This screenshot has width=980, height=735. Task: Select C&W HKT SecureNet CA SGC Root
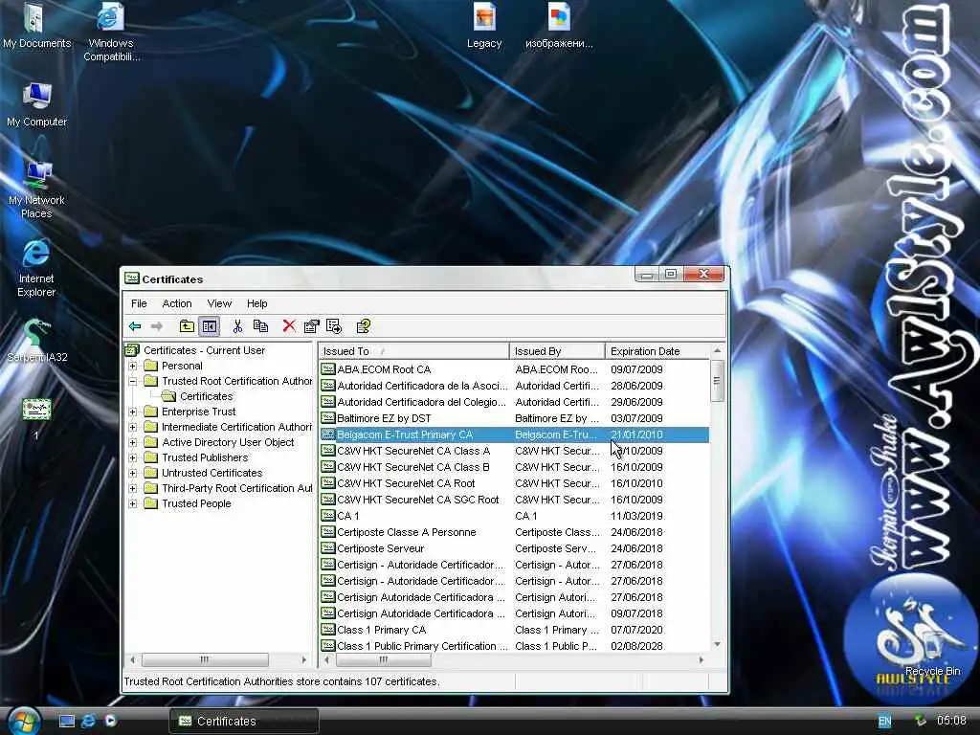click(x=514, y=500)
